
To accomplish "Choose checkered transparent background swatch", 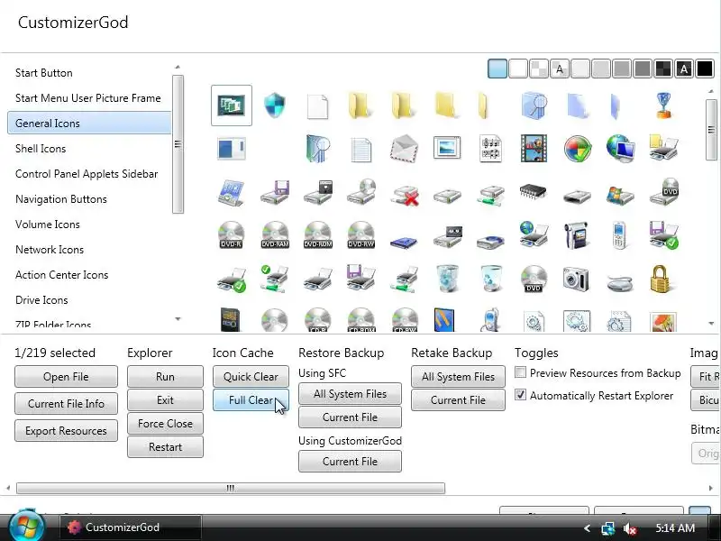I will point(538,69).
